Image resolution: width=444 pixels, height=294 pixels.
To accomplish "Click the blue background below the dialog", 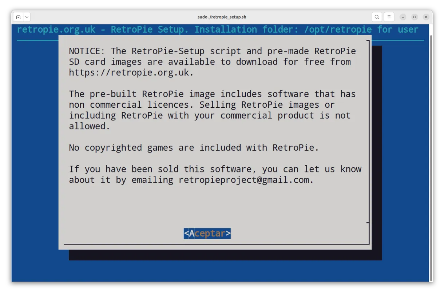I will [x=218, y=271].
